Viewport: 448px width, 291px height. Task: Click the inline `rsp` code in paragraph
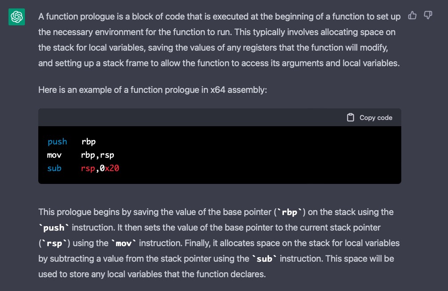(54, 243)
